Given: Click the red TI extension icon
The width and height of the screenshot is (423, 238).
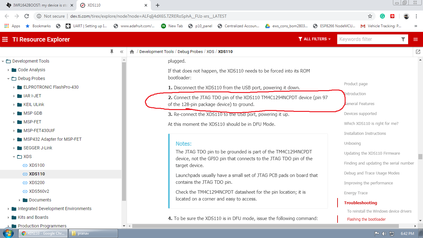Looking at the screenshot, I should [392, 16].
